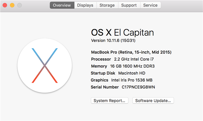Viewport: 203px width, 121px height.
Task: Show the Service tab
Action: click(x=150, y=5)
